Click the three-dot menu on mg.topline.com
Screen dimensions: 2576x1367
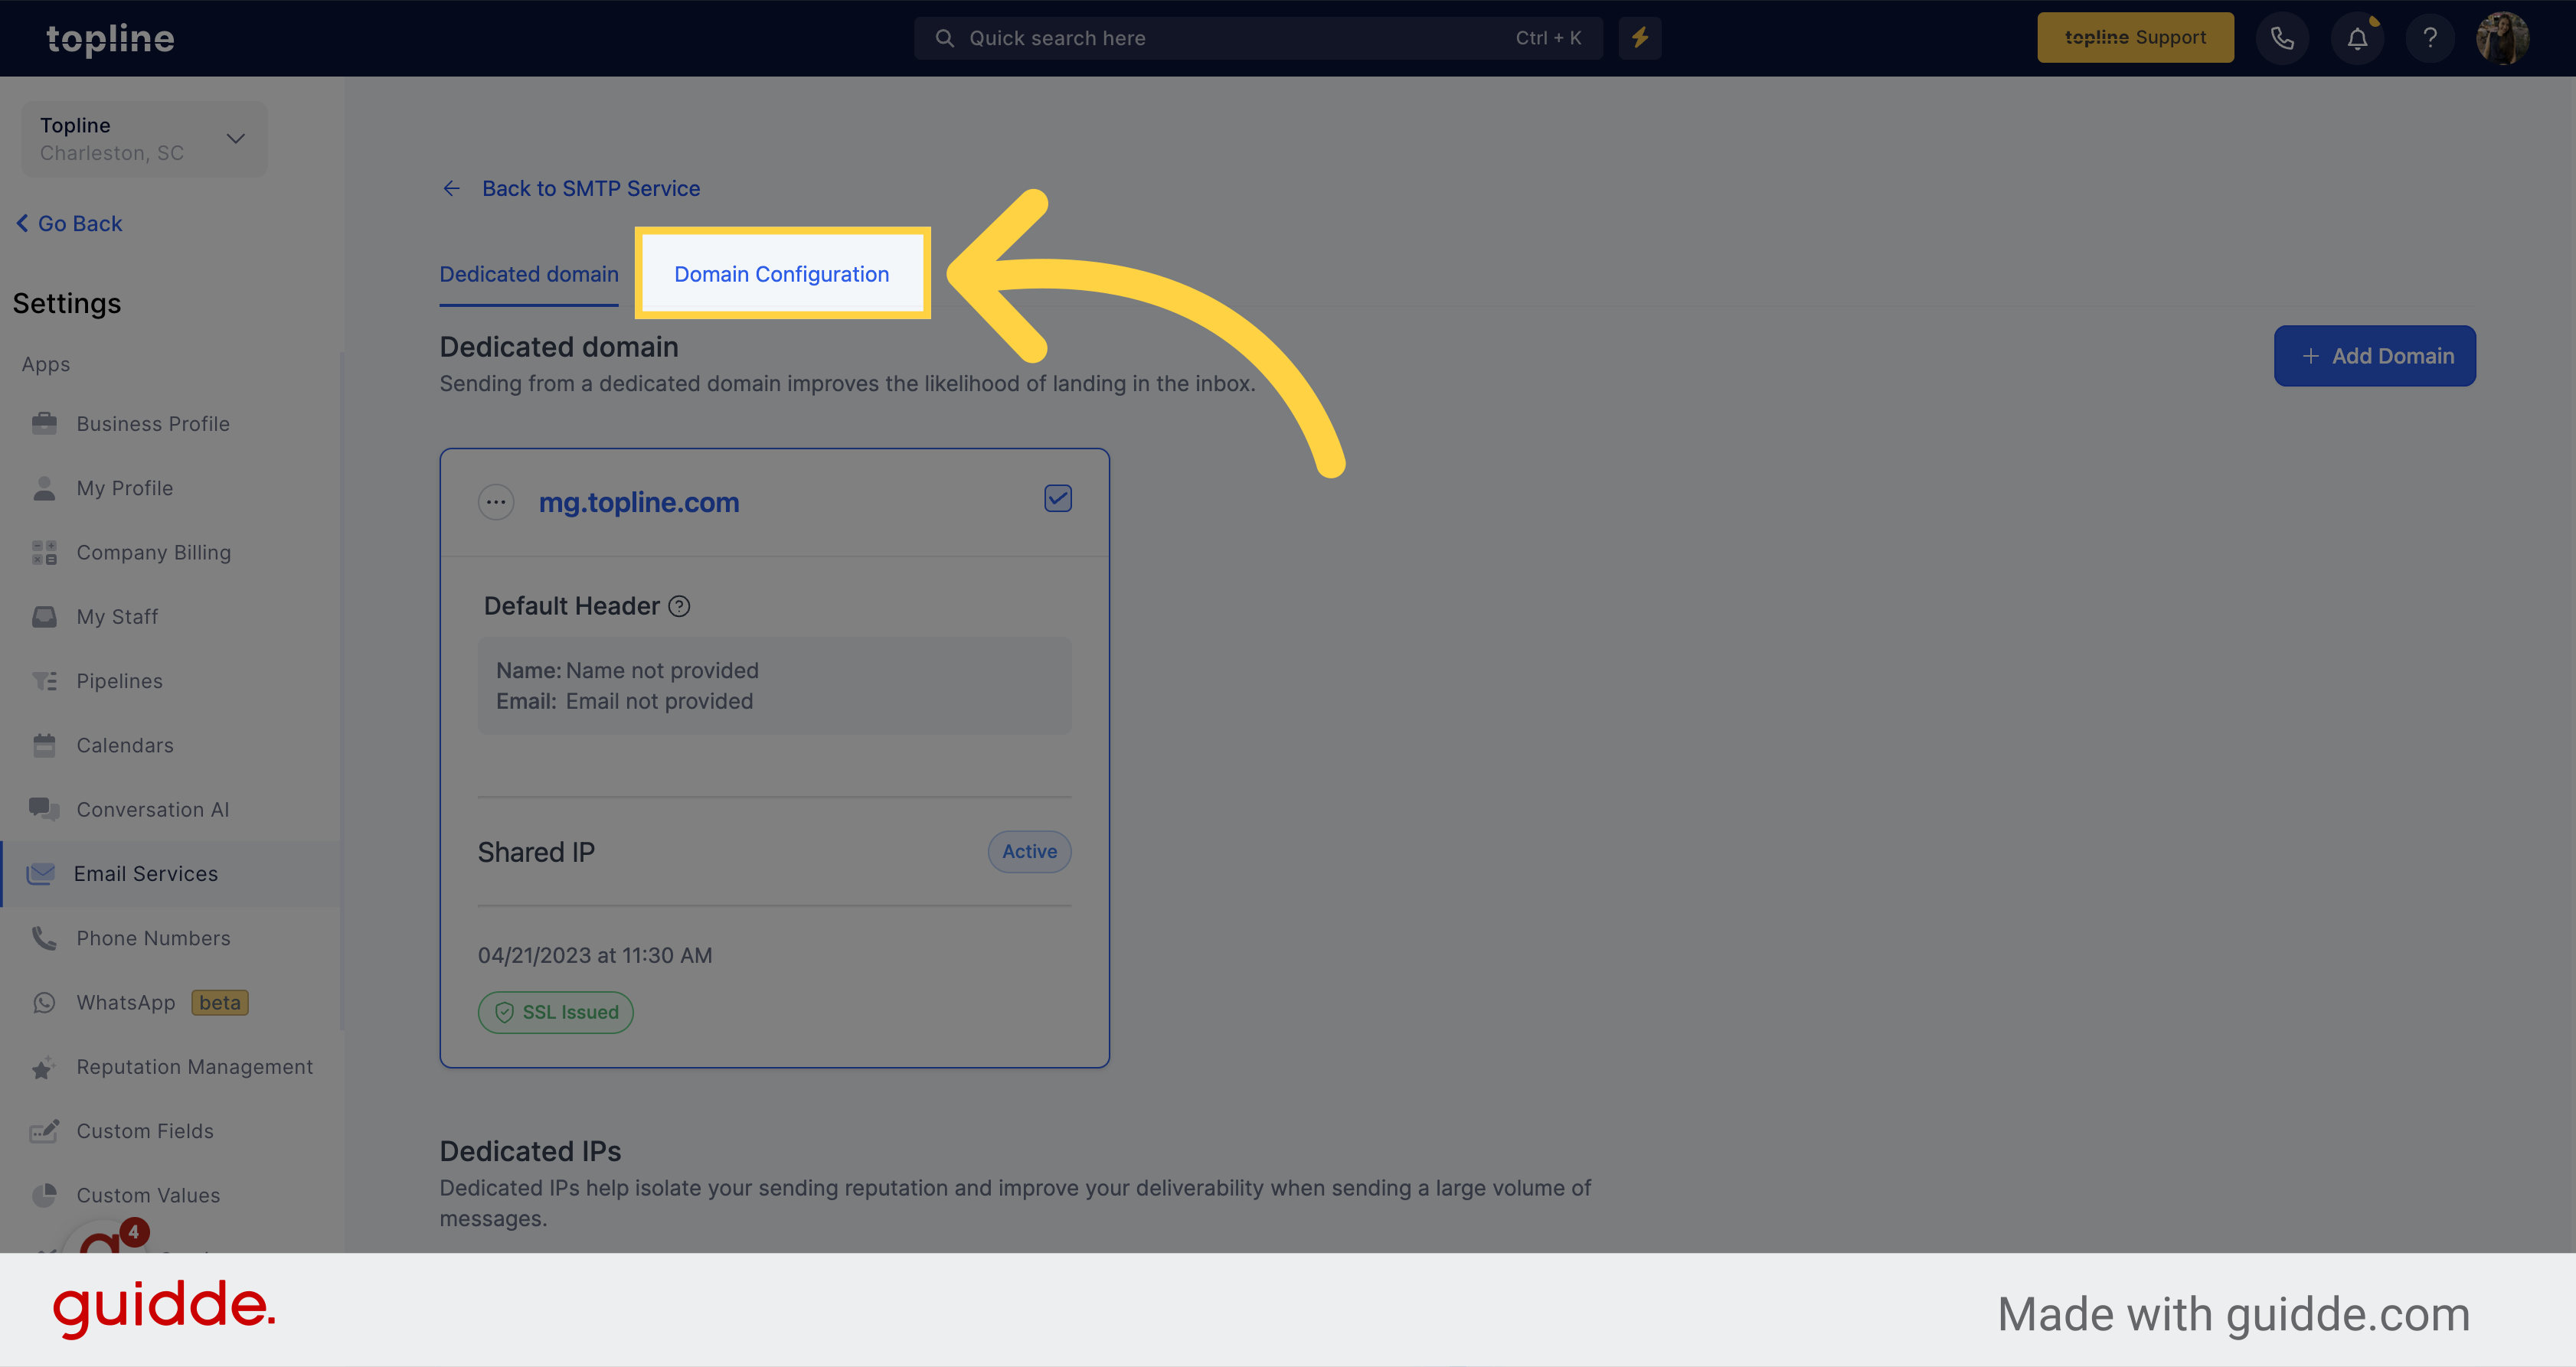494,499
